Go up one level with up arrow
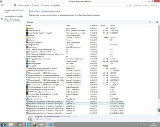 point(12,5)
